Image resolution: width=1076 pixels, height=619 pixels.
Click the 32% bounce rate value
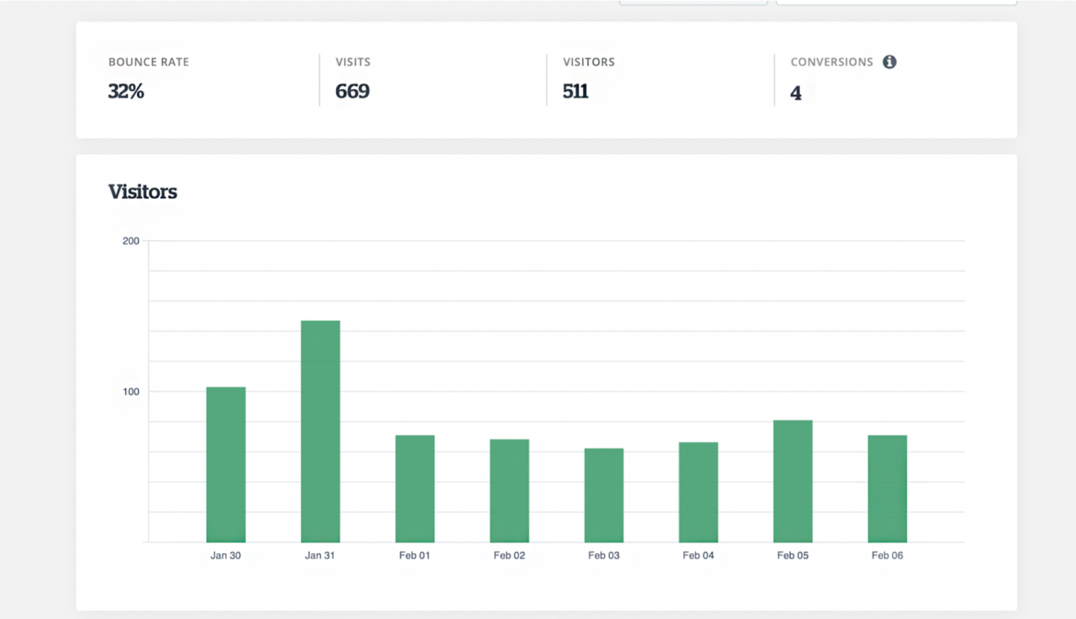(126, 91)
